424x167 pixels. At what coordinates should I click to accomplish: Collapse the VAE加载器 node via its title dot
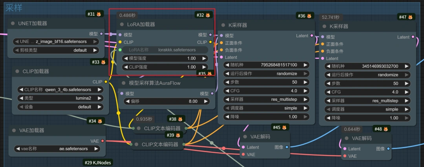click(x=13, y=130)
